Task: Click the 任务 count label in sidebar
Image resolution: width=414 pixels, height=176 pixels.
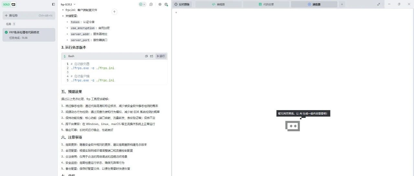Action: [11, 24]
